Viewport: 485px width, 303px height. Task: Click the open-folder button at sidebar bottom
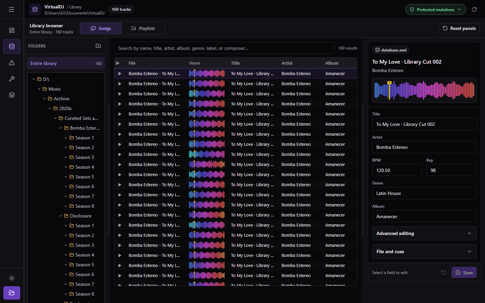coord(12,293)
